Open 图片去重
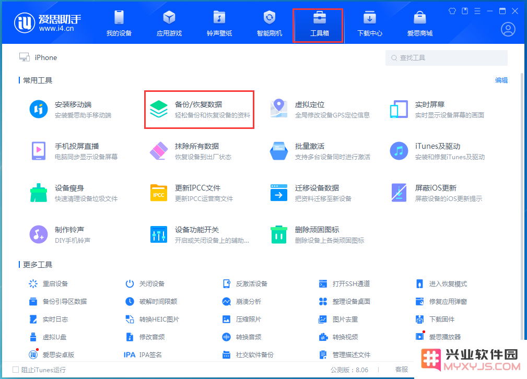The height and width of the screenshot is (379, 527). (x=338, y=319)
